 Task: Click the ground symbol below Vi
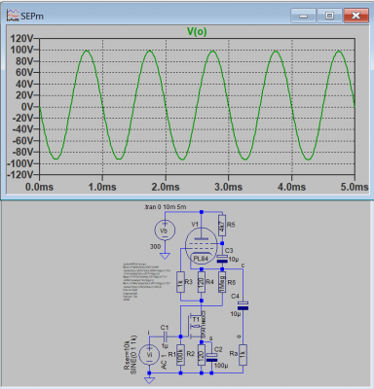149,380
